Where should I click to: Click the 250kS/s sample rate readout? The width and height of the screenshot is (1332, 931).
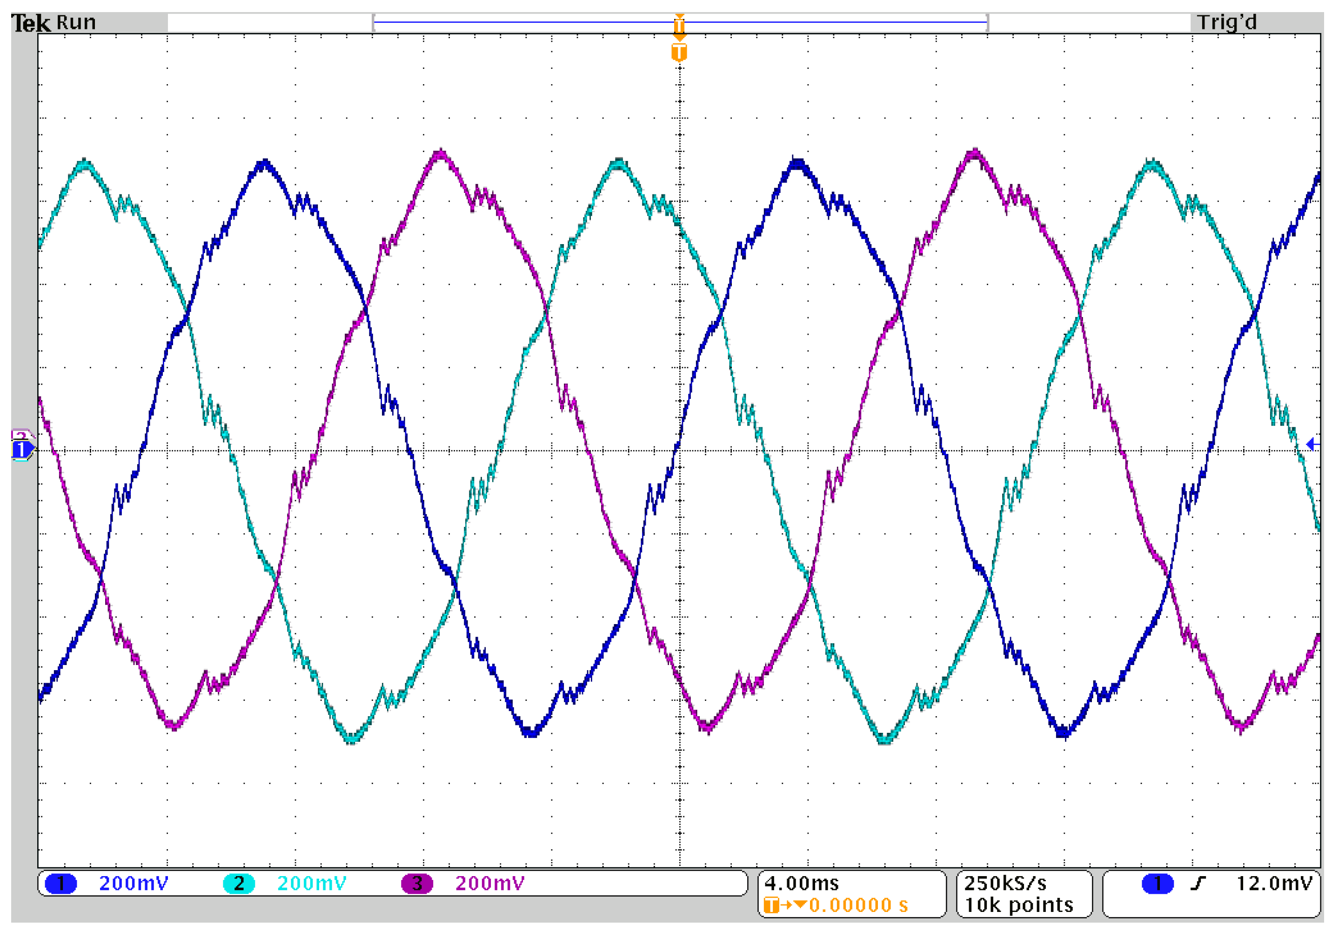(x=1005, y=884)
